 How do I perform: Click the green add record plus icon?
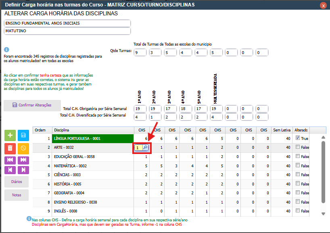click(x=10, y=136)
